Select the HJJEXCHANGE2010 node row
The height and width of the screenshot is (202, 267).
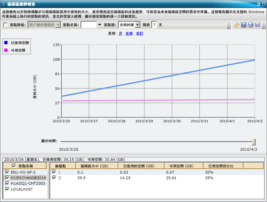(x=25, y=178)
